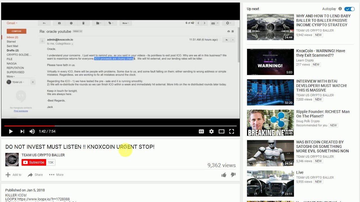360x202 pixels.
Task: Open email in new window icon
Action: pos(233,31)
